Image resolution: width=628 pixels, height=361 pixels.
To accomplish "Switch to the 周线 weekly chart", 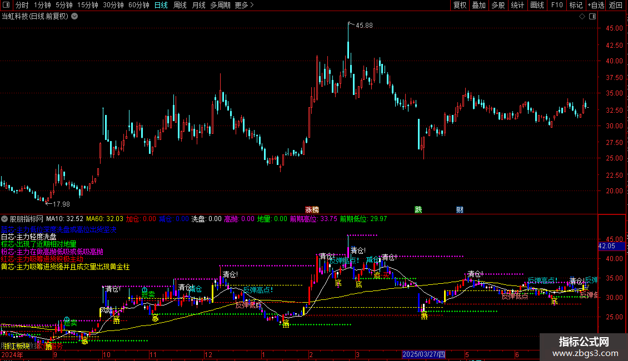I will (x=180, y=5).
